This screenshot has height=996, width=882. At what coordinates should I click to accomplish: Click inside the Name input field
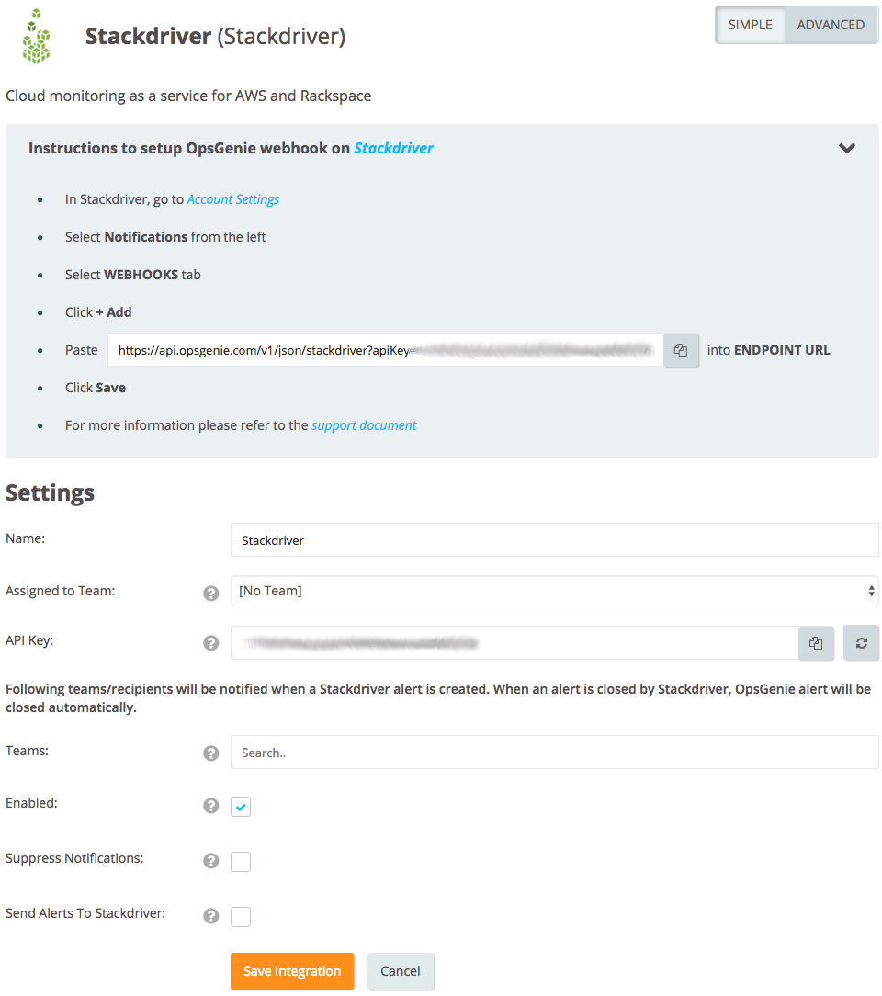click(554, 539)
